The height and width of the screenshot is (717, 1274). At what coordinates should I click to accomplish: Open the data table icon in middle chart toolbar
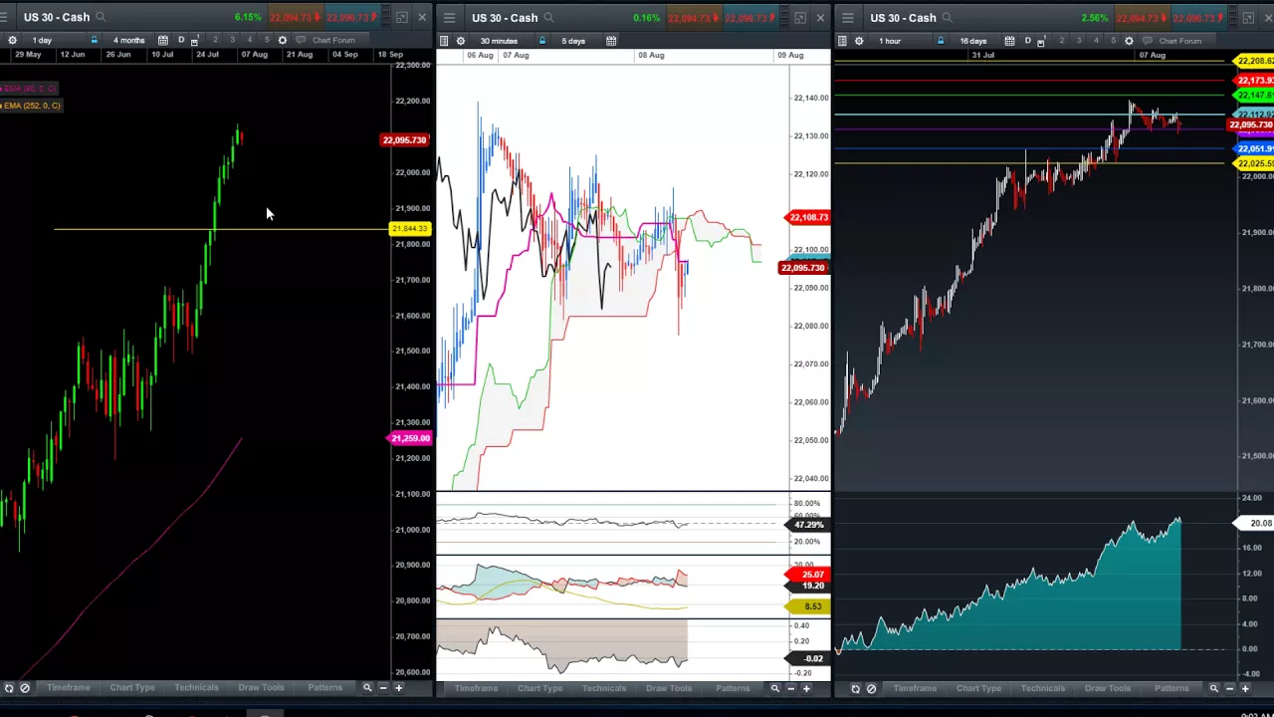[x=444, y=41]
